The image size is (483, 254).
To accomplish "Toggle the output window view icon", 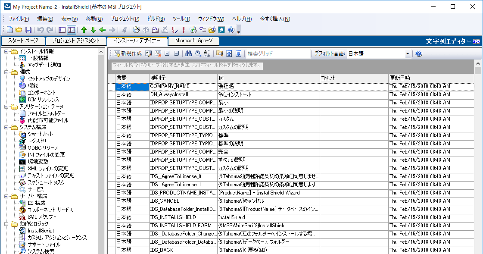I will (71, 29).
